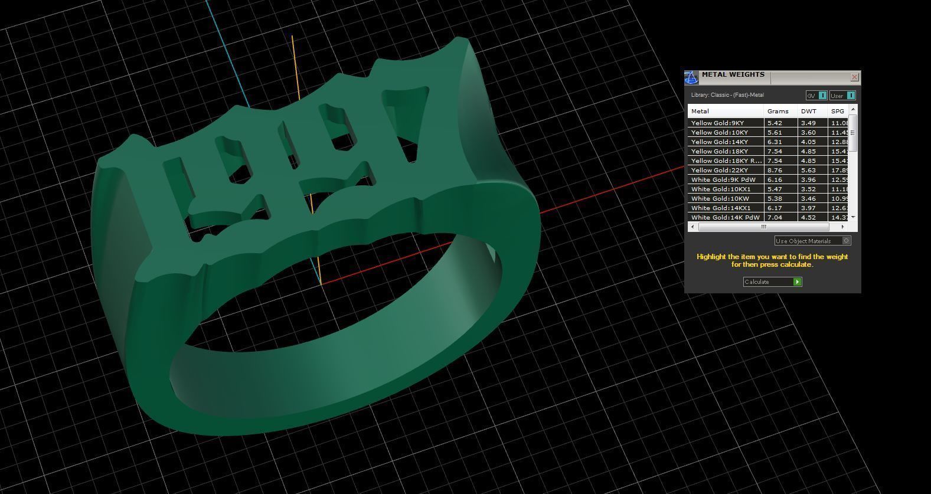Select the Yellow Gold:18KY R... row
This screenshot has height=494, width=931.
coord(769,161)
